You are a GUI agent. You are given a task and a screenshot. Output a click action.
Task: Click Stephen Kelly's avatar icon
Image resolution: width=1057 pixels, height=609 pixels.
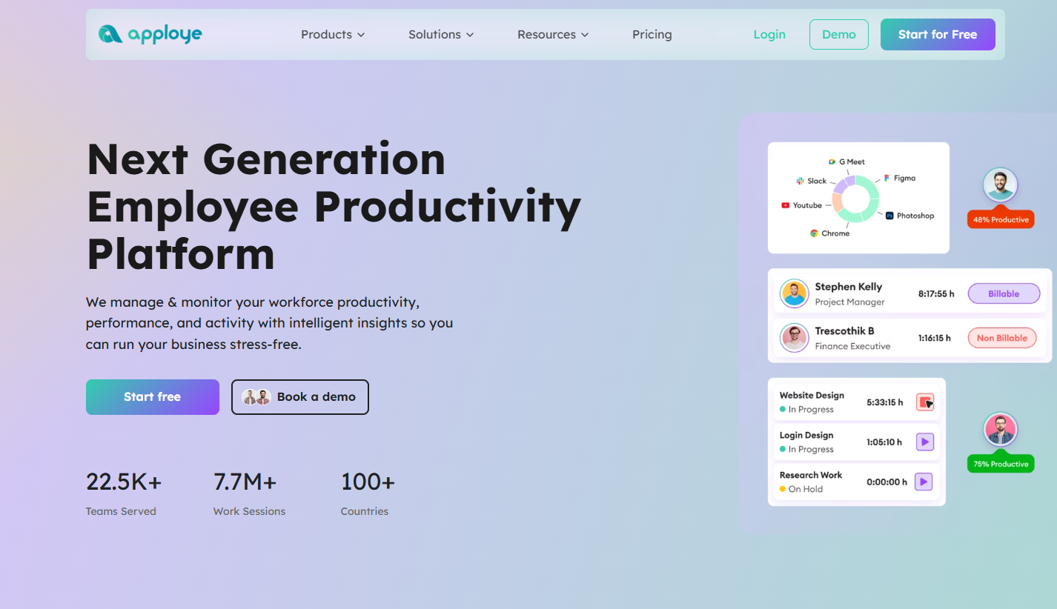794,294
